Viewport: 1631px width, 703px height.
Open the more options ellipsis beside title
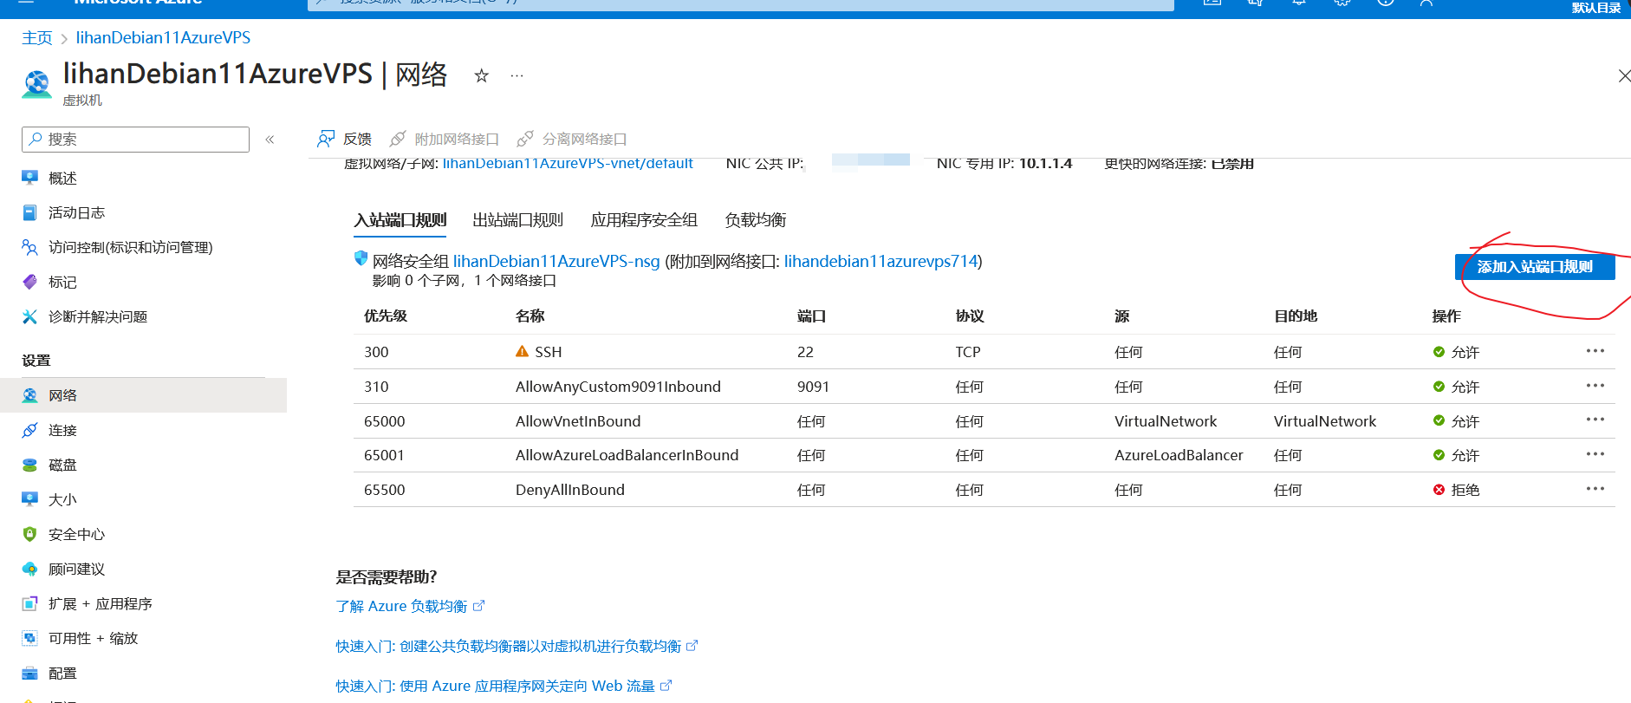point(517,75)
